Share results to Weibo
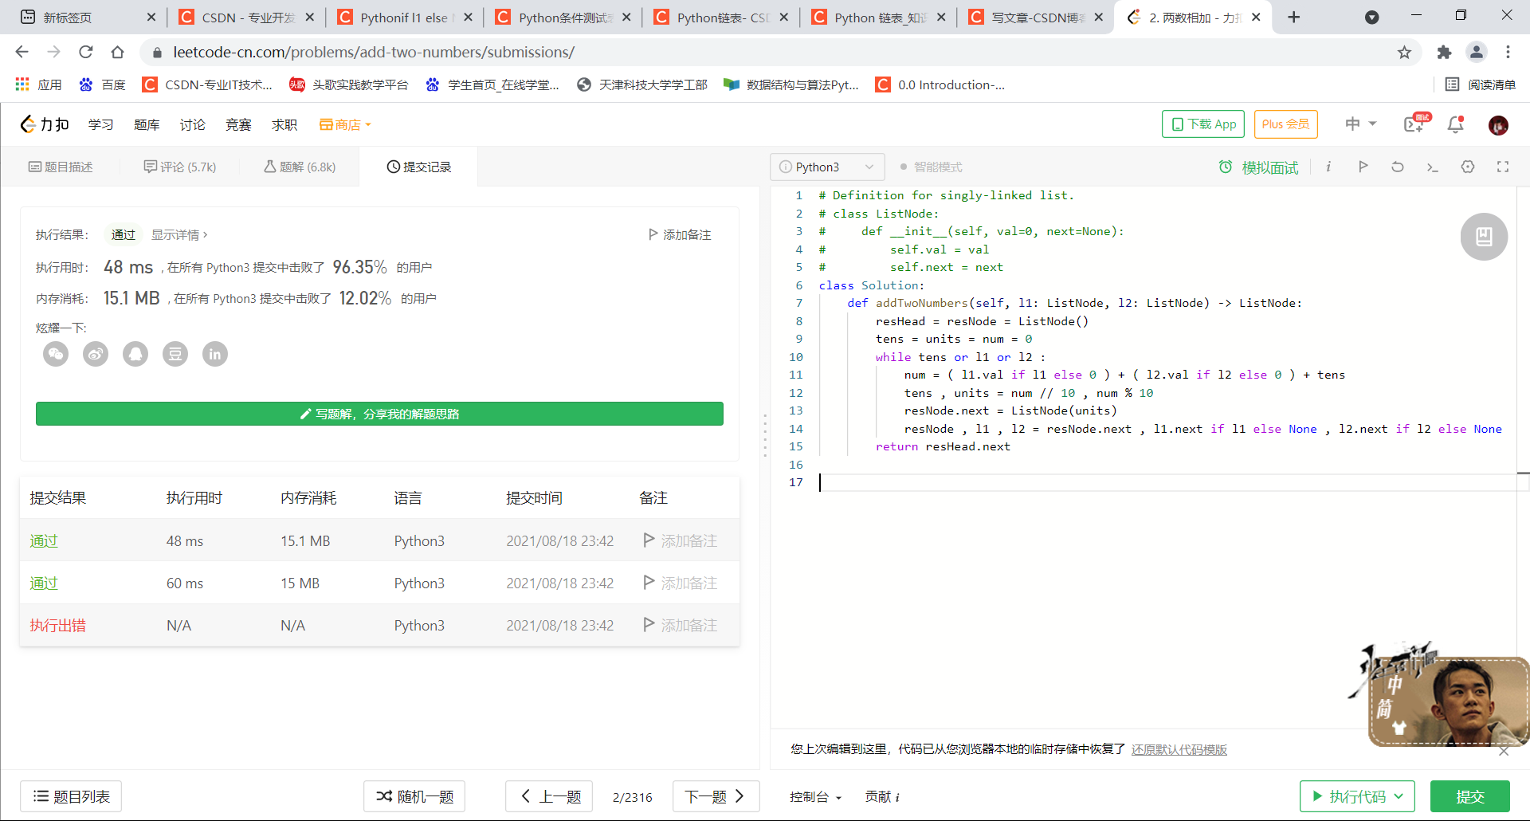The image size is (1530, 821). click(96, 354)
